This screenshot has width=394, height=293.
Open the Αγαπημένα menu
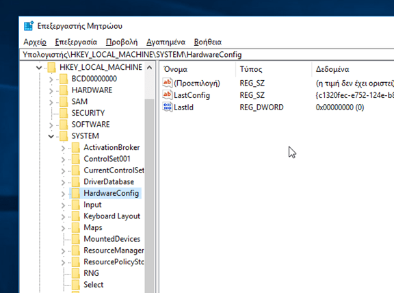click(166, 42)
